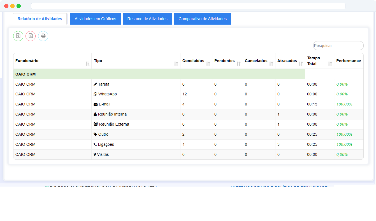376x221 pixels.
Task: Sort by the Pendentes column
Action: click(x=238, y=64)
